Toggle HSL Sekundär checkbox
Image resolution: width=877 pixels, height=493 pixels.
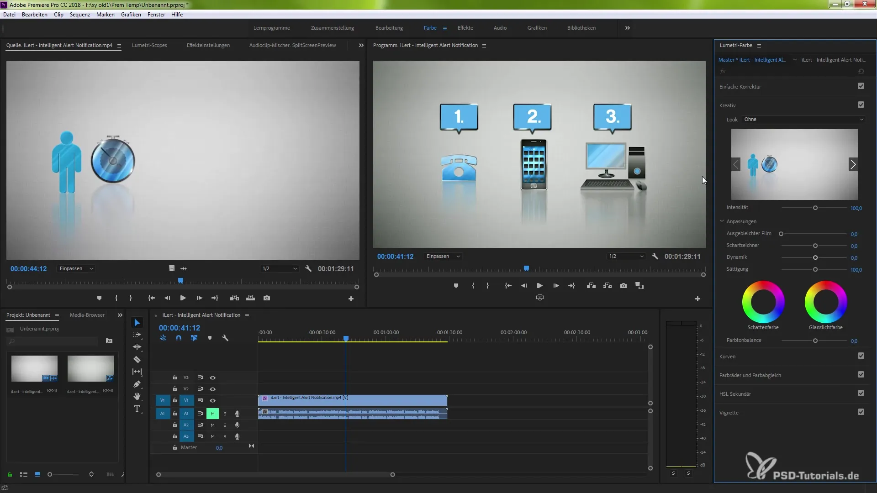[x=861, y=393]
